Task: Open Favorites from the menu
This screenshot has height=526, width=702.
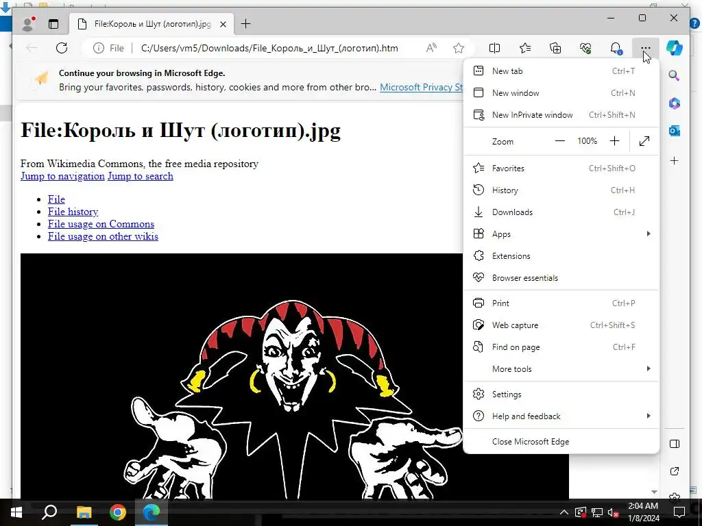Action: (x=561, y=168)
